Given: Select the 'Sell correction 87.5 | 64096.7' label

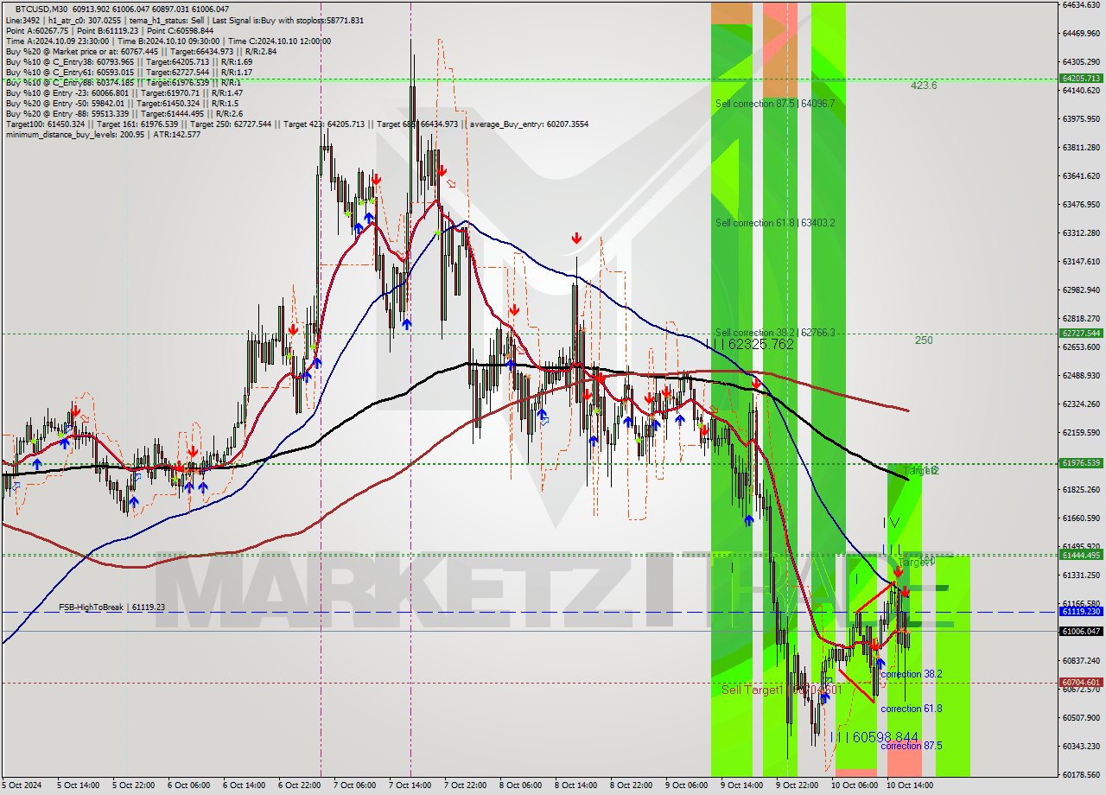Looking at the screenshot, I should (775, 104).
